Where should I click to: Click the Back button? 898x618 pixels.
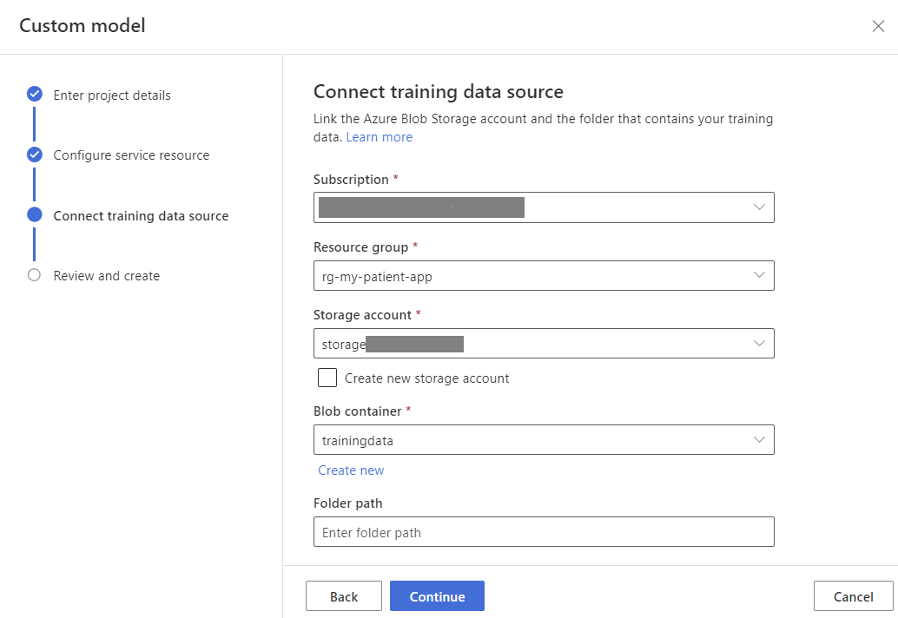pyautogui.click(x=344, y=596)
